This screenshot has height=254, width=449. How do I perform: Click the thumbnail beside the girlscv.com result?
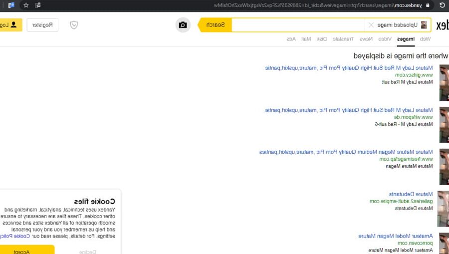tap(444, 83)
